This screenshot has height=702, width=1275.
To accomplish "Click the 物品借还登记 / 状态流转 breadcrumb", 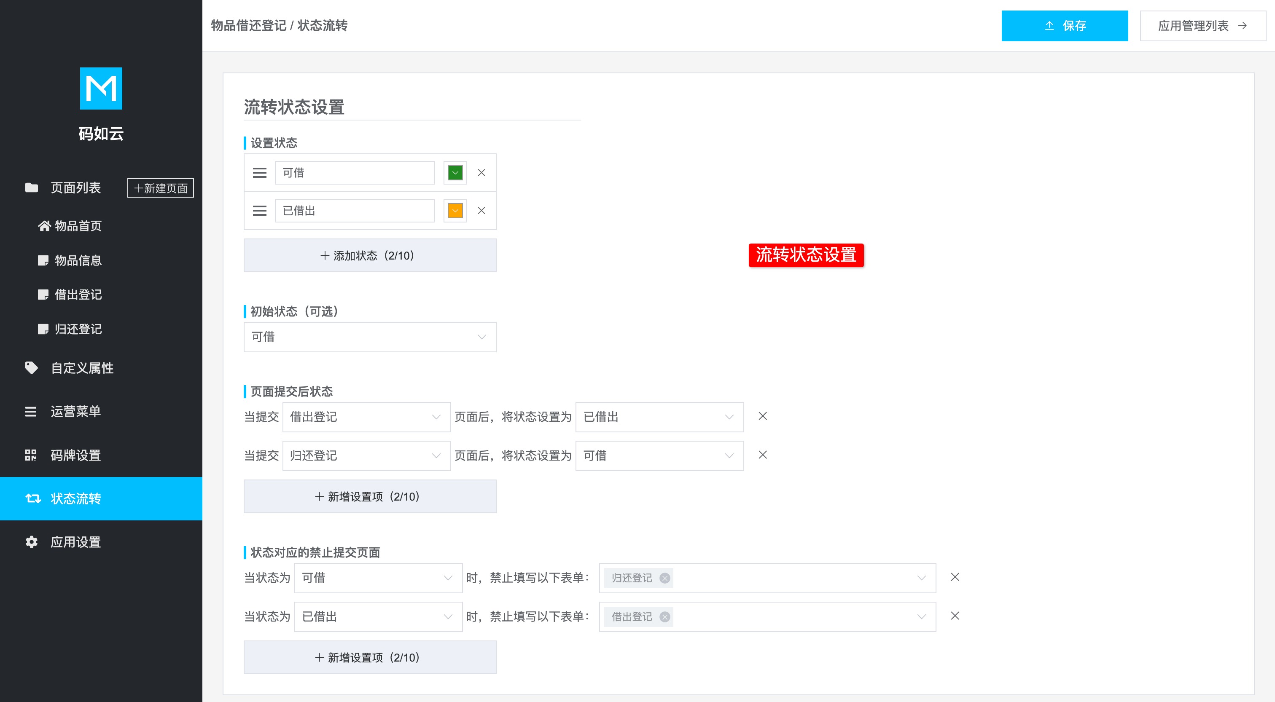I will 279,26.
